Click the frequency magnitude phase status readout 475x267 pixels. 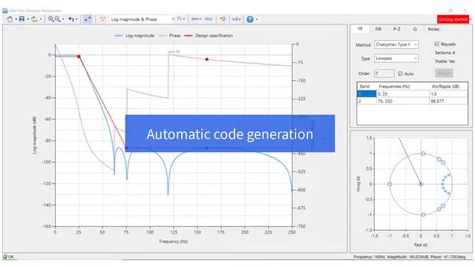409,257
